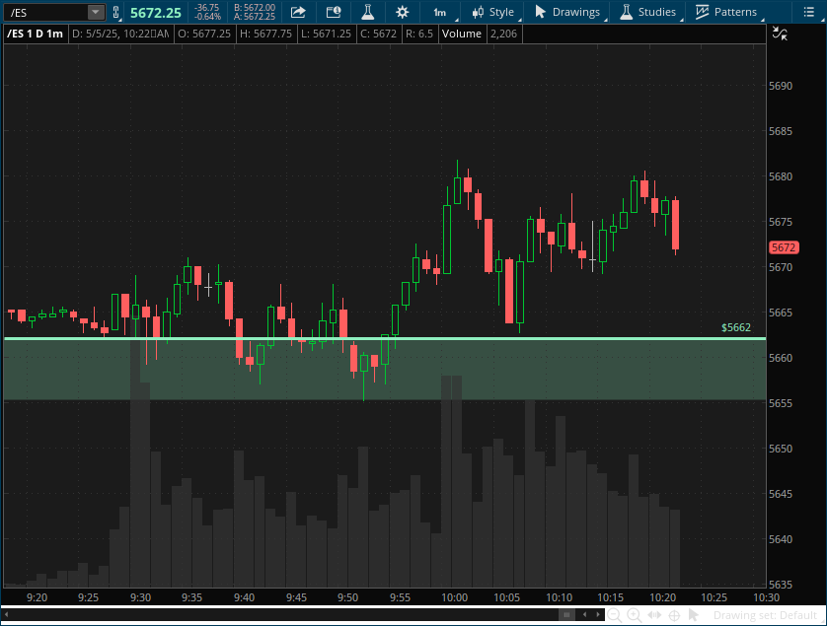The width and height of the screenshot is (827, 626).
Task: Open the Patterns menu
Action: point(726,12)
